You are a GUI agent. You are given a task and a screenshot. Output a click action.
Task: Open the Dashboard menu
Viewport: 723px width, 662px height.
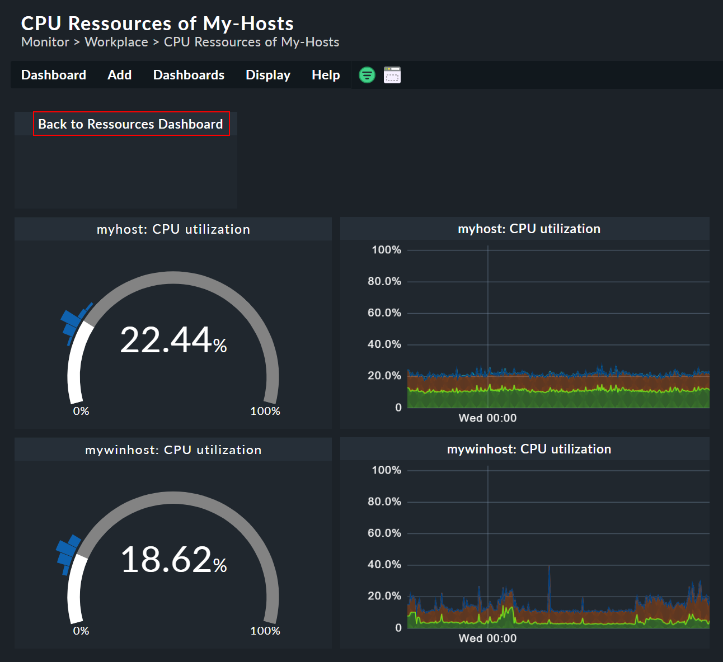pos(54,75)
